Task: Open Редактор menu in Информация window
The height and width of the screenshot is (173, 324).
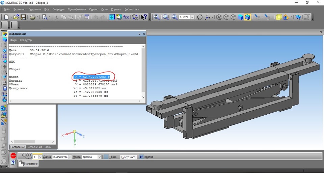Action: (26, 40)
